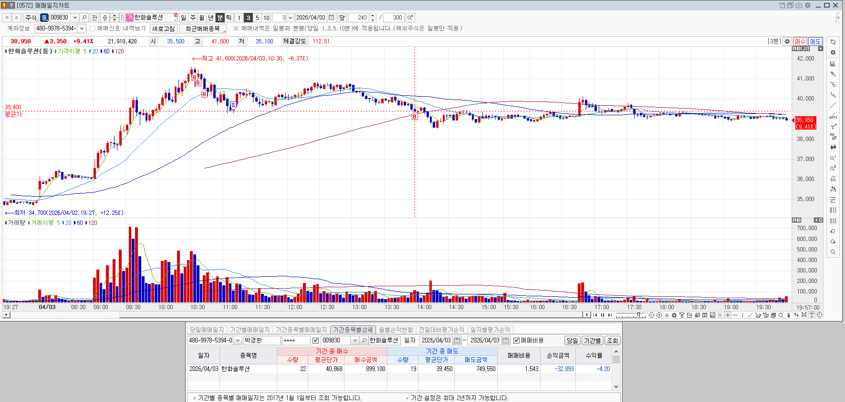Click the 당일 button in lower panel
This screenshot has width=845, height=402.
[x=572, y=341]
